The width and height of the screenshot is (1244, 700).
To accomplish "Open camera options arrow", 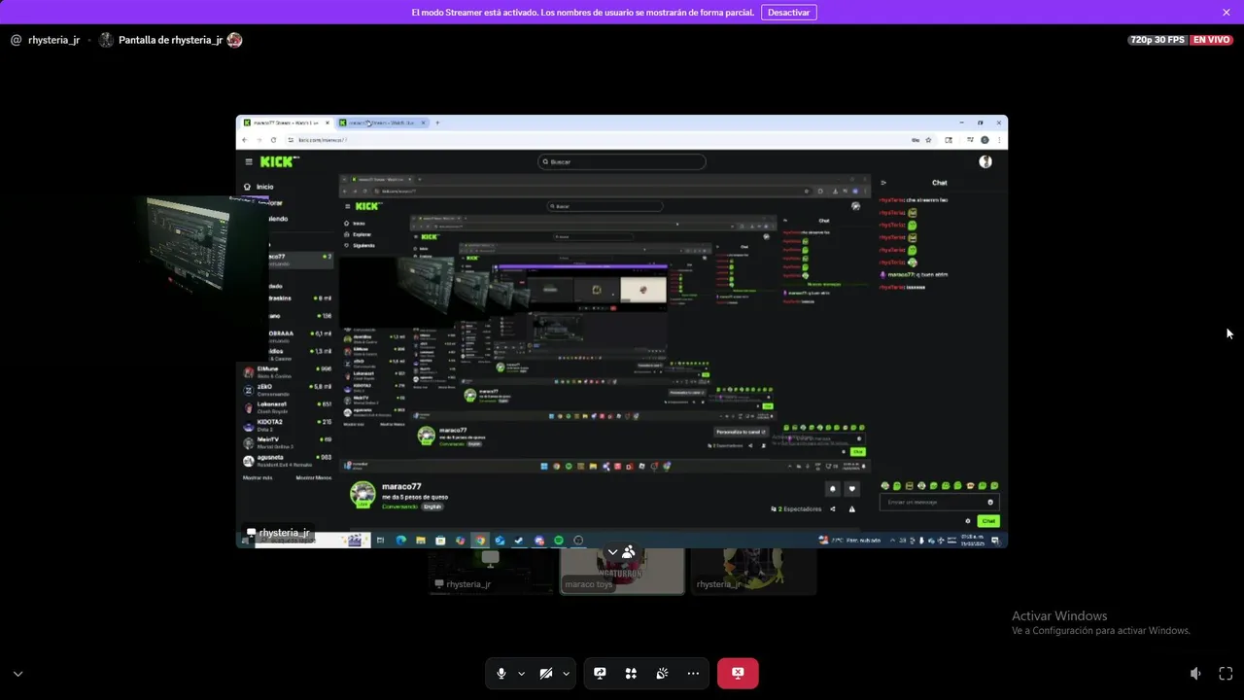I will point(566,673).
